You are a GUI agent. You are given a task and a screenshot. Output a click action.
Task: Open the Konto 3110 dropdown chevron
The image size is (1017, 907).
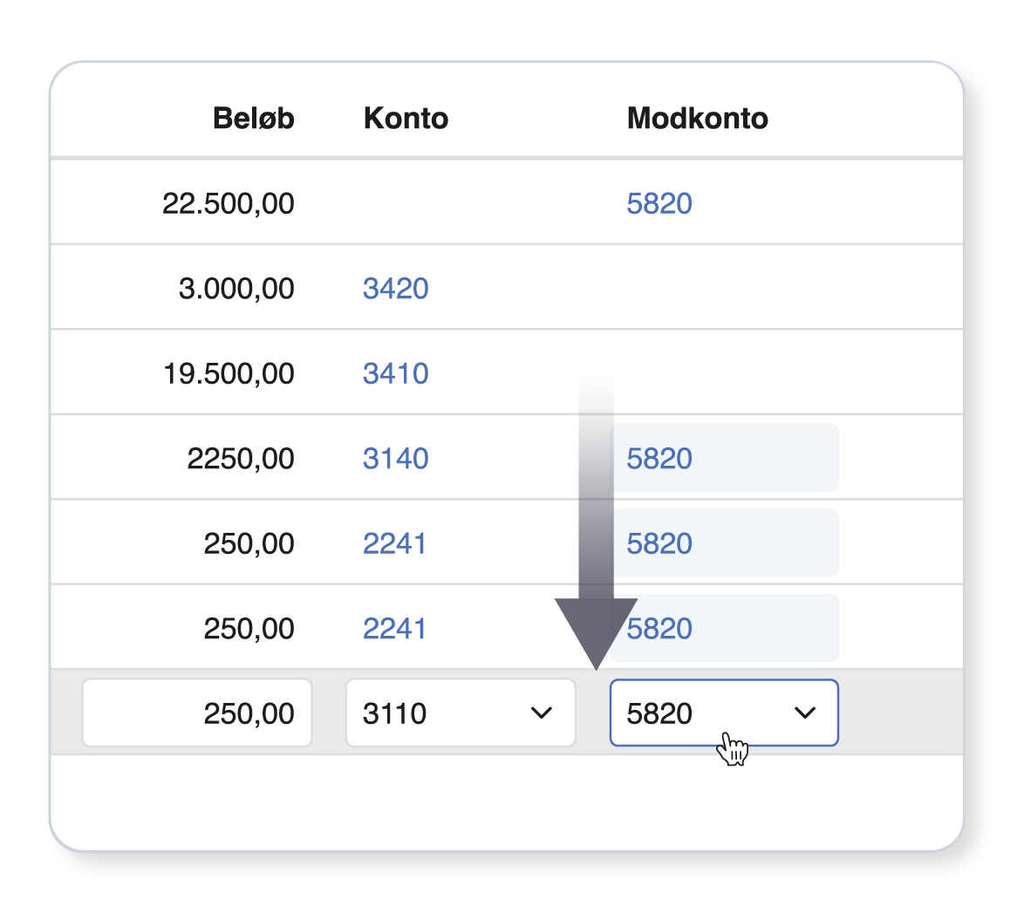541,713
